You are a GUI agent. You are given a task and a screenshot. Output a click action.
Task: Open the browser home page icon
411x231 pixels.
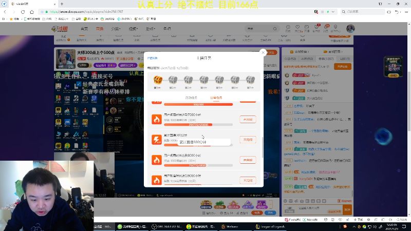(x=32, y=12)
